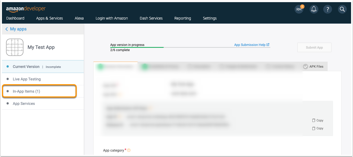Viewport: 353px width, 157px height.
Task: Open the Settings menu
Action: [210, 18]
